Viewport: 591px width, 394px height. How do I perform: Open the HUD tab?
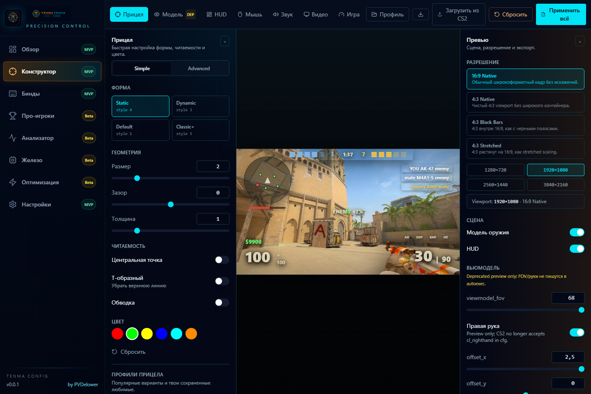coord(216,14)
